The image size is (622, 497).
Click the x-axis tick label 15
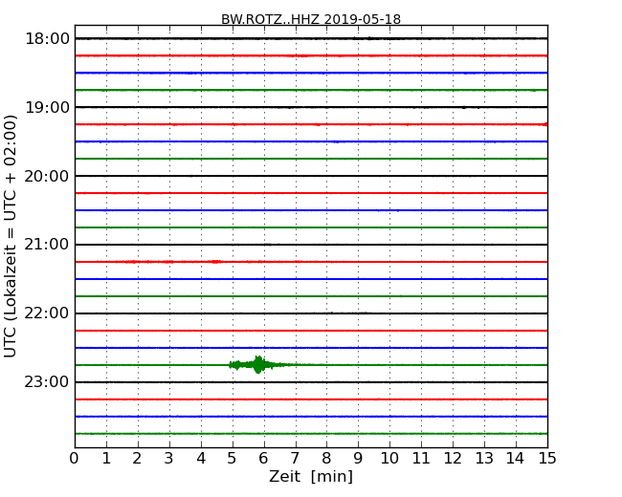547,459
